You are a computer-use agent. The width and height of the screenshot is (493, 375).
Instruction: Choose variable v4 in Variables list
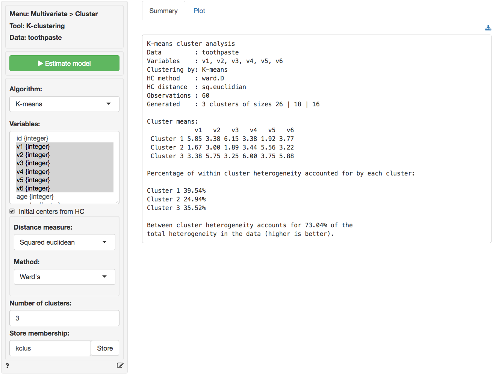tap(33, 172)
